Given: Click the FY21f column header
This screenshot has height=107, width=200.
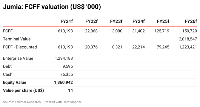Looking at the screenshot, I should [67, 21].
